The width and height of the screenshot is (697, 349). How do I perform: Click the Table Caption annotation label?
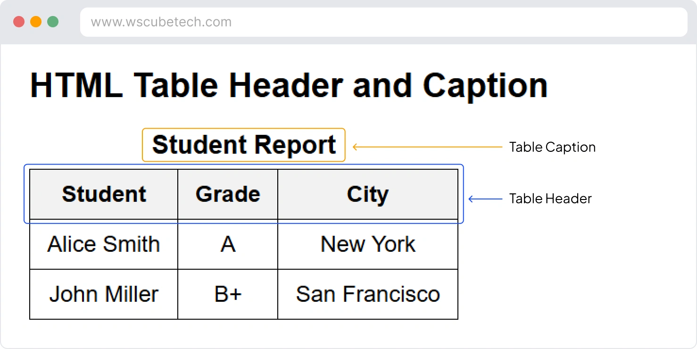tap(552, 147)
